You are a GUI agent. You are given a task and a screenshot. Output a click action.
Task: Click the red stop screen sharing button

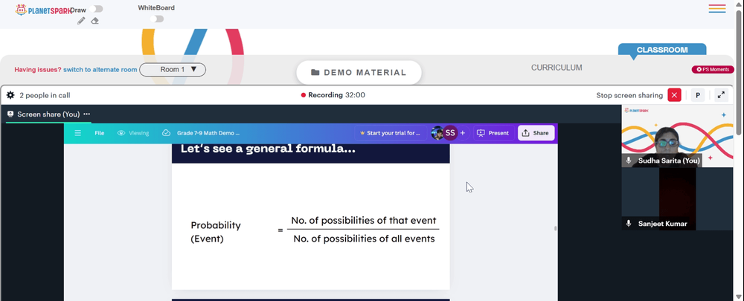click(674, 95)
